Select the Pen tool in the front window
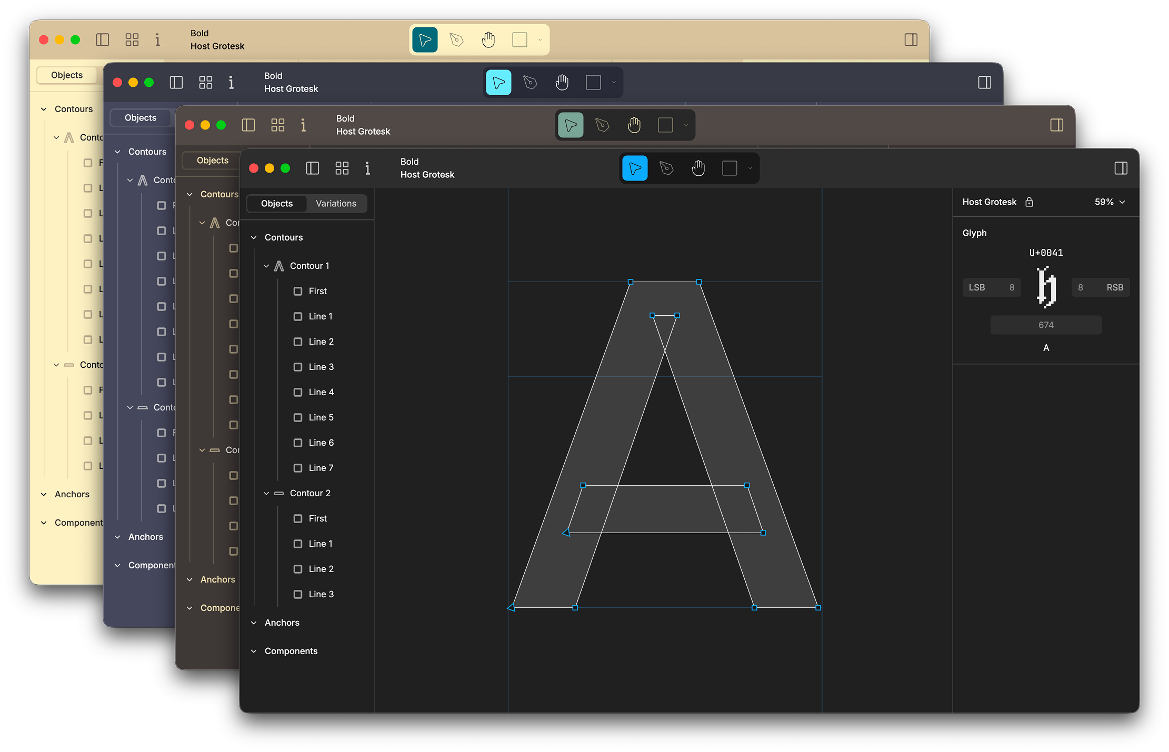 pyautogui.click(x=666, y=168)
